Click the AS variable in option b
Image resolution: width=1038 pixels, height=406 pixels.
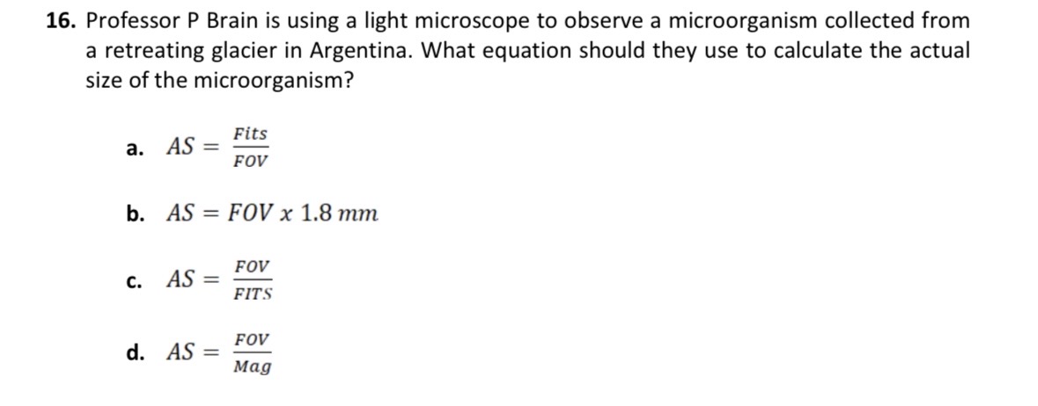tap(180, 214)
